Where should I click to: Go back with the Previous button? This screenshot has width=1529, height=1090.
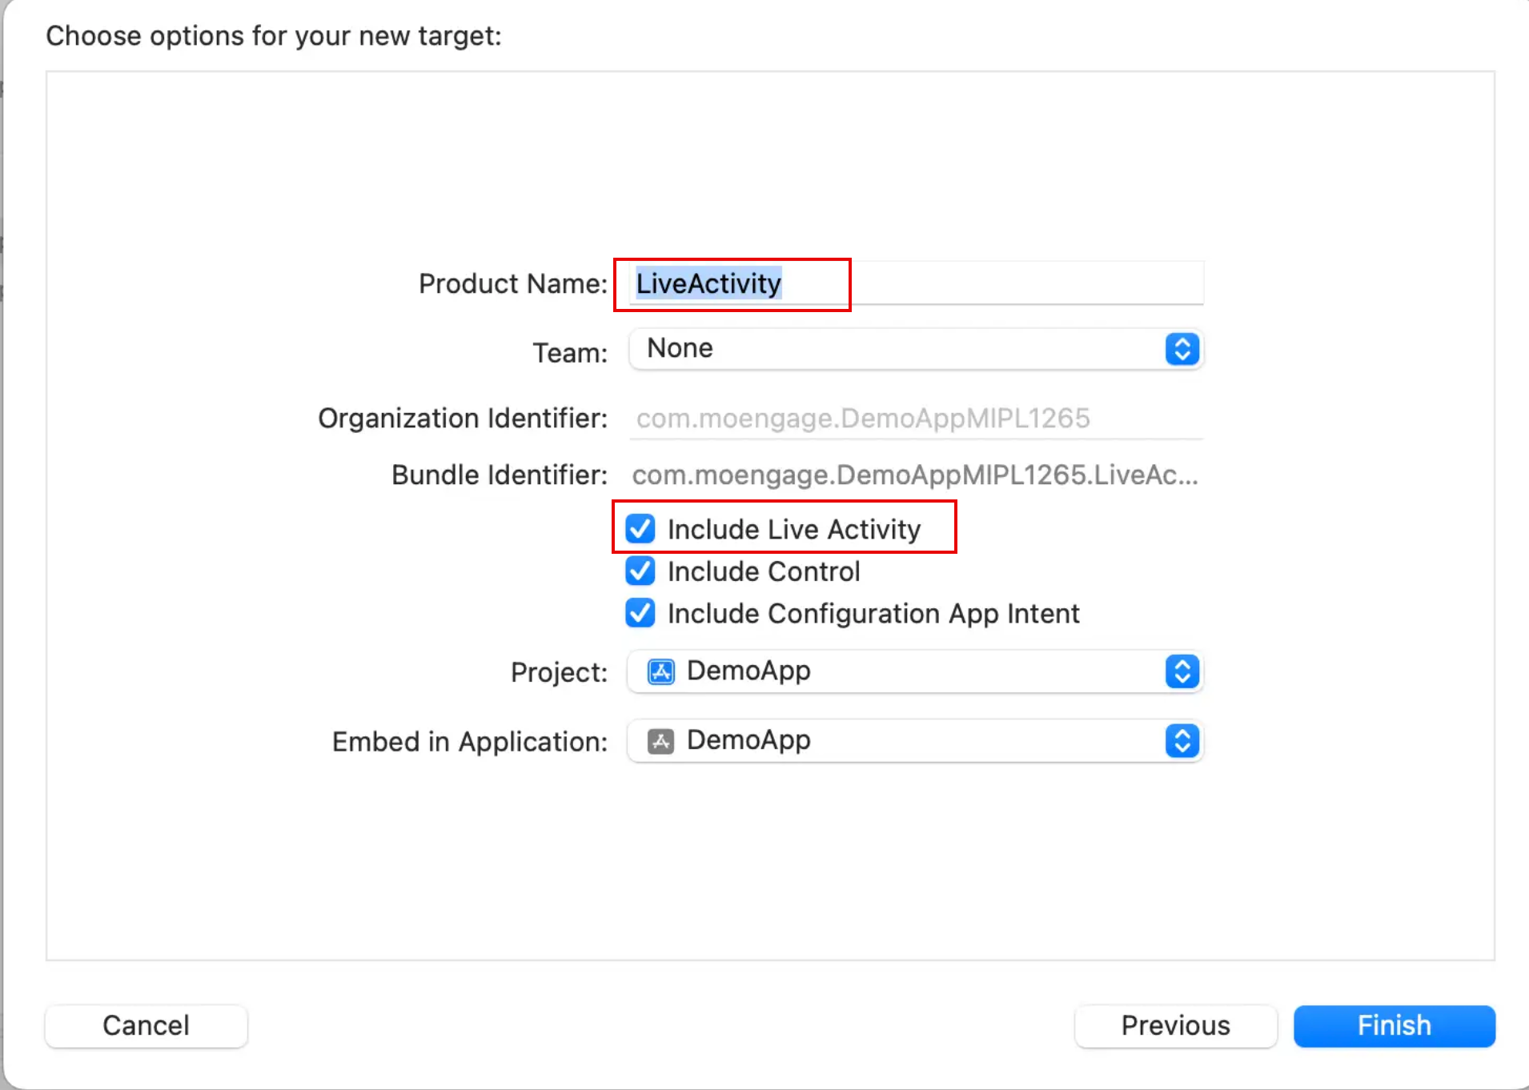1176,1026
